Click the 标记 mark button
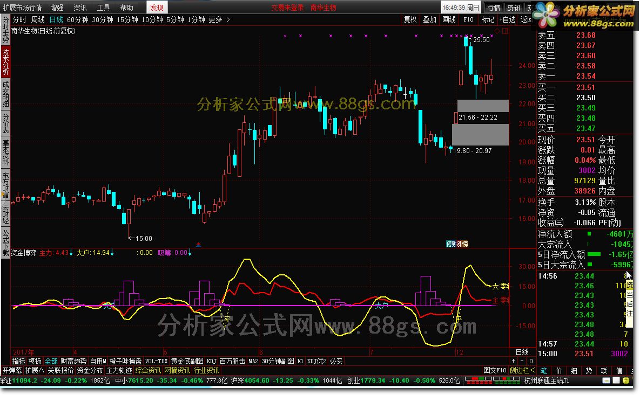 click(x=488, y=19)
